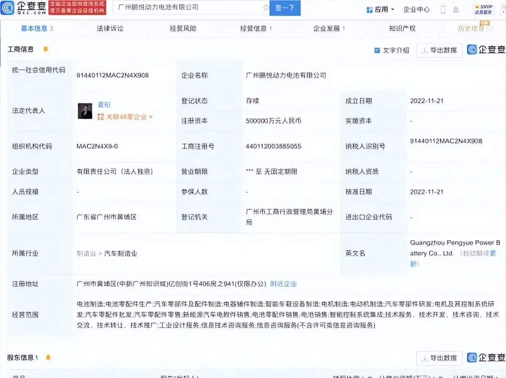Click credit code 91440112MAC2N4X908 under 统一社会信用代码
Image resolution: width=506 pixels, height=378 pixels.
113,75
